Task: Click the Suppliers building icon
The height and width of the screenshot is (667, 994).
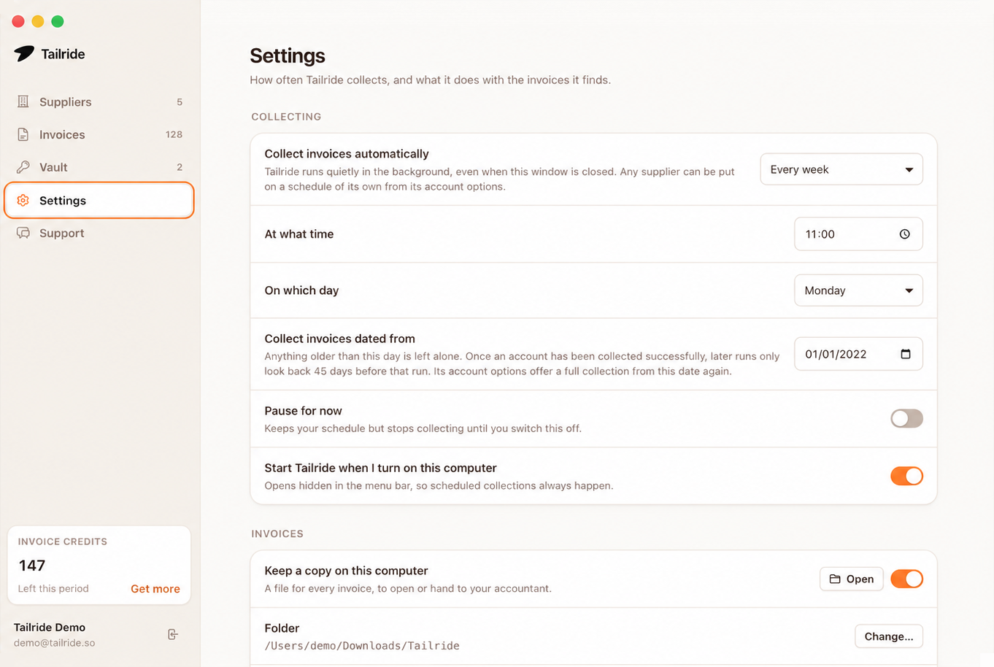Action: click(x=23, y=101)
